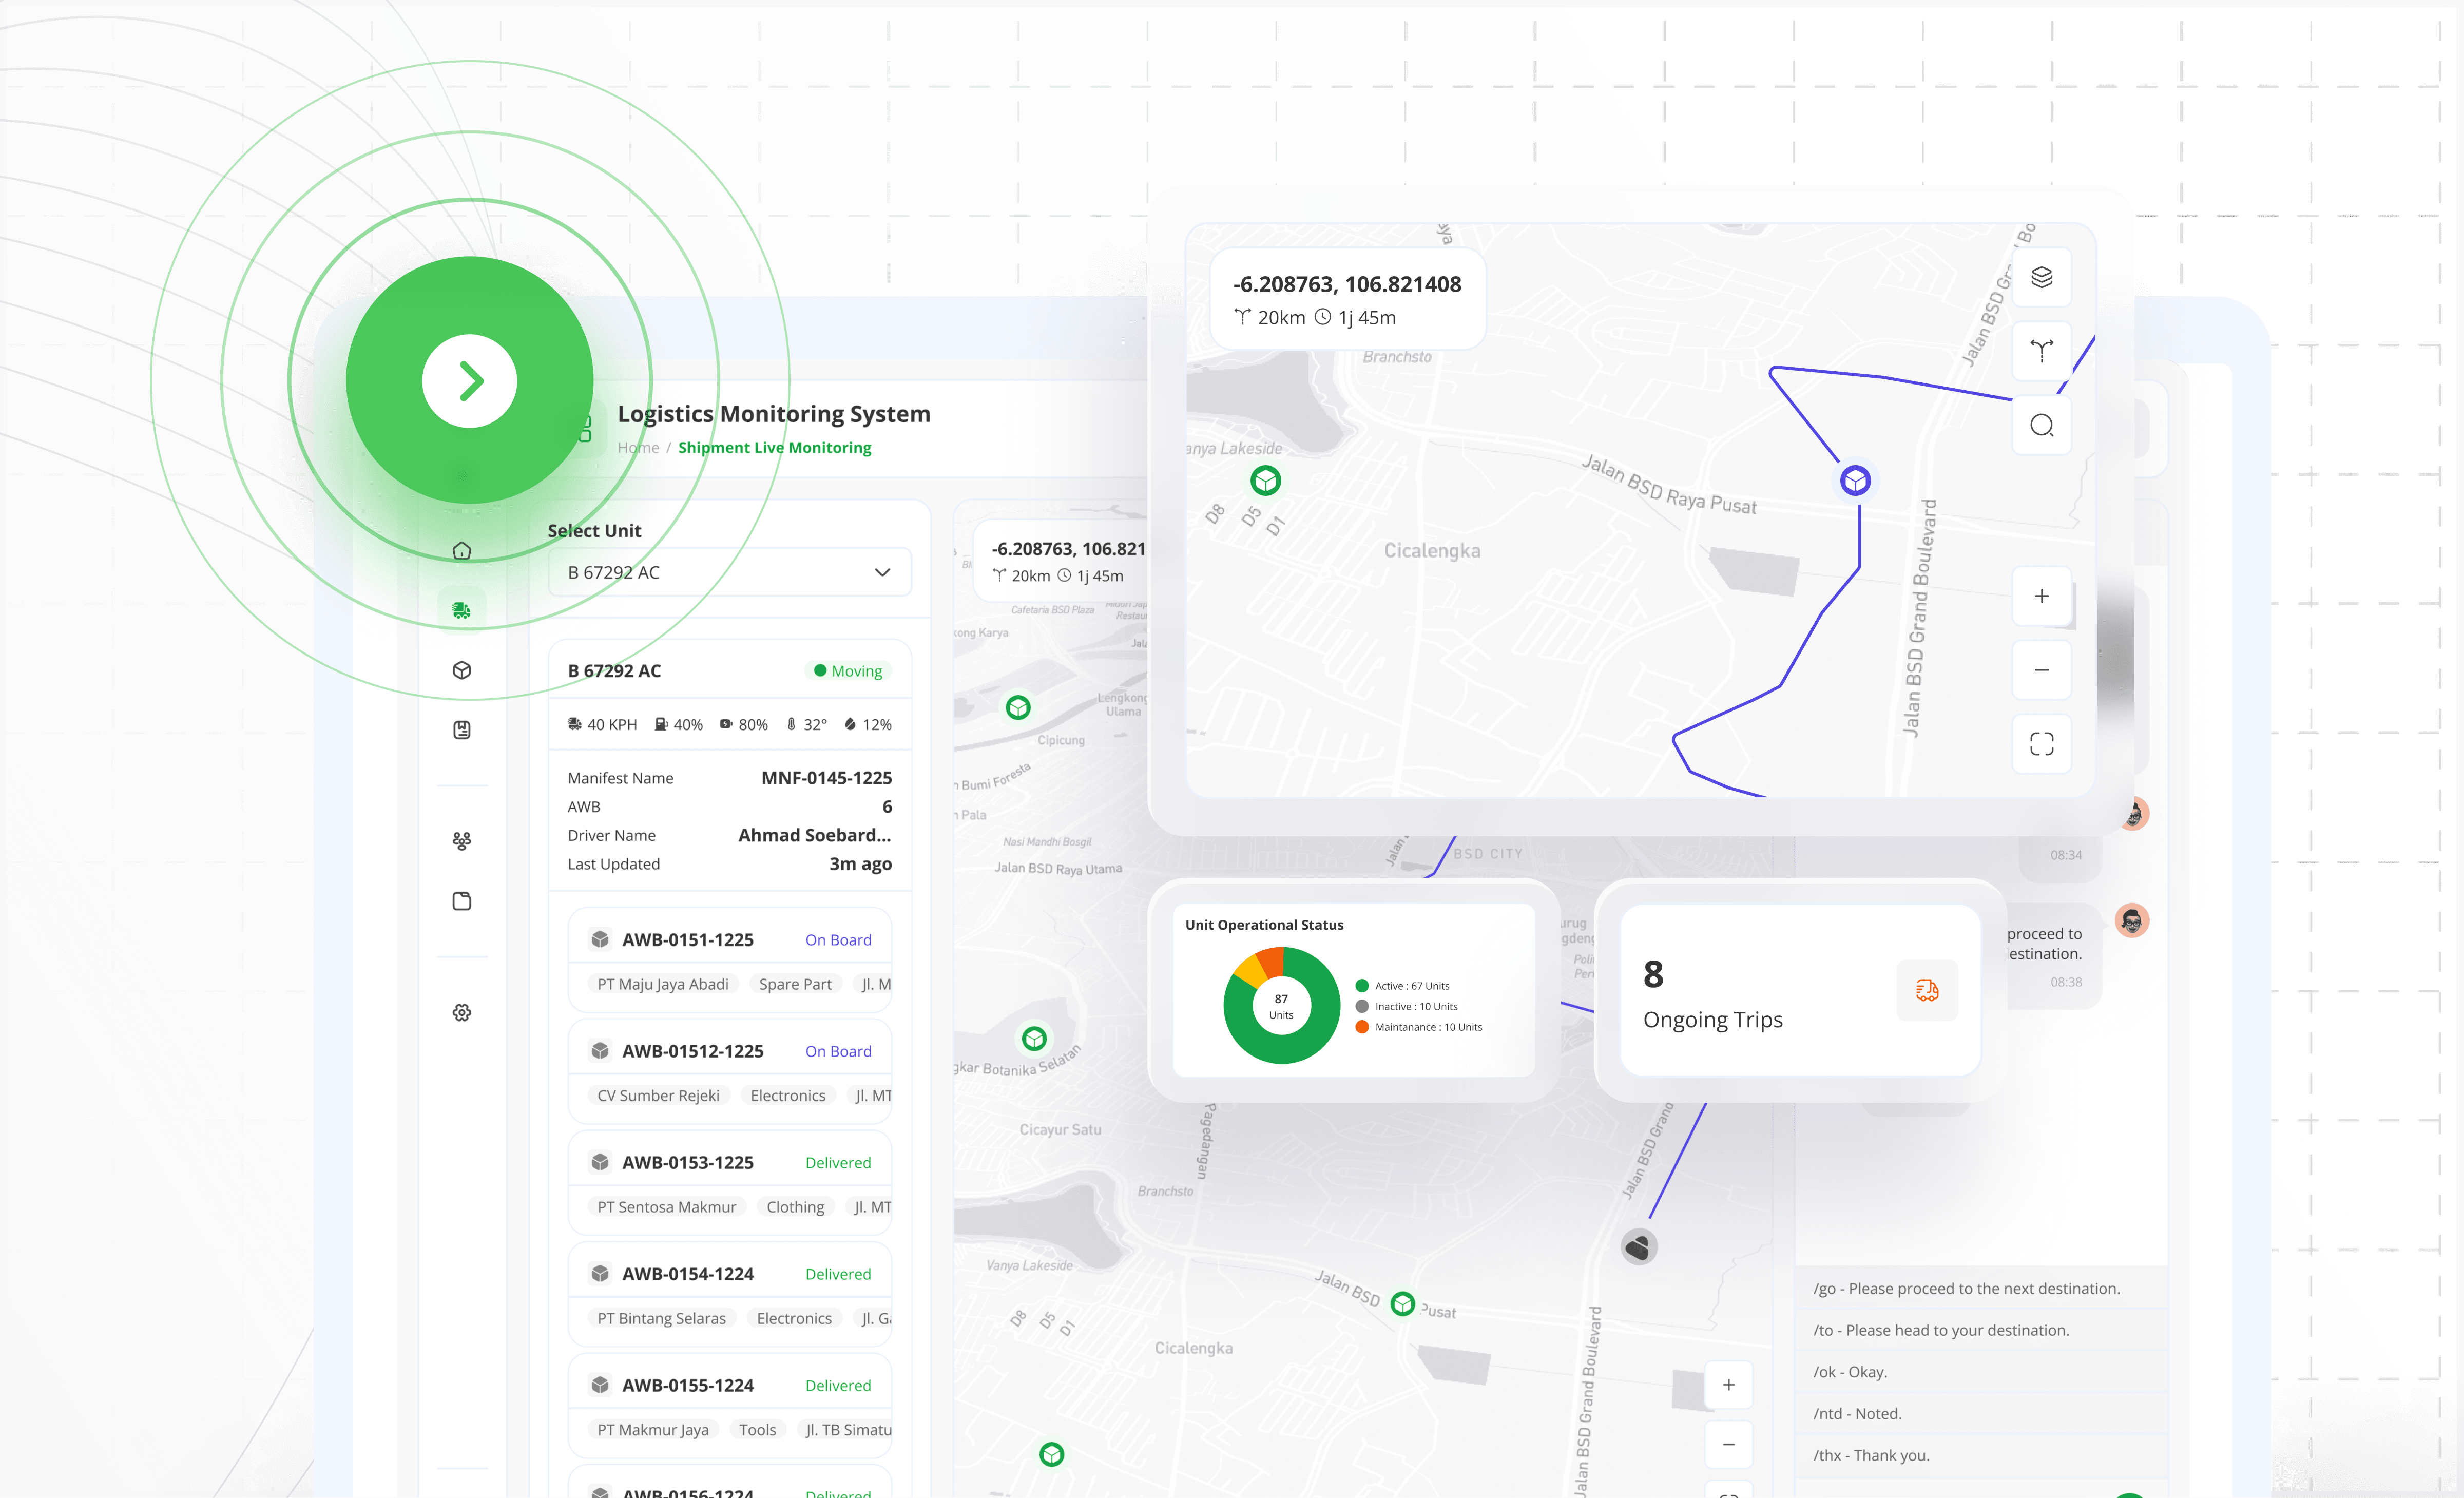Toggle map layers icon in large map

2041,277
